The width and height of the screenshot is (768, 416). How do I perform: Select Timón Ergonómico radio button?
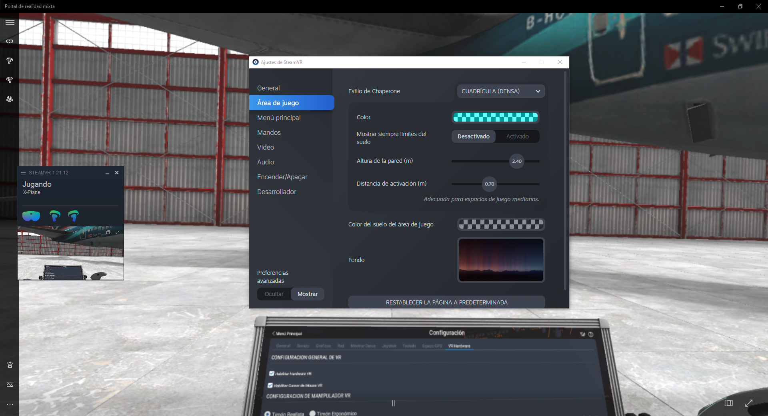[312, 413]
